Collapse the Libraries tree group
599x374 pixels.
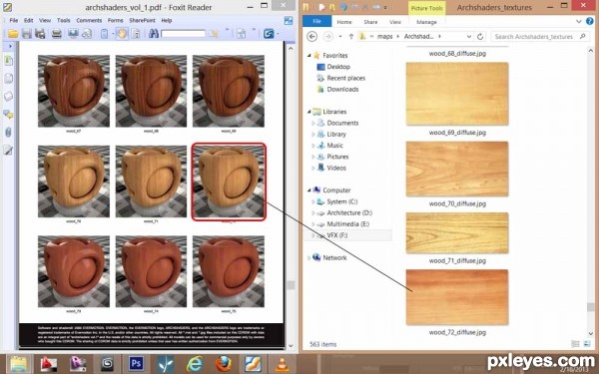pos(309,112)
